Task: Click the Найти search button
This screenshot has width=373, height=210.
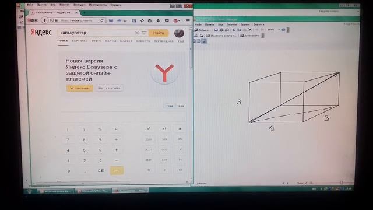Action: 159,33
